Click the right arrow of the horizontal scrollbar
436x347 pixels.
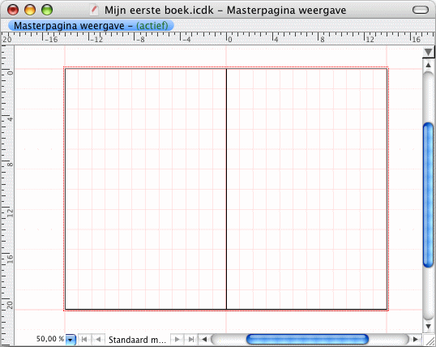(x=416, y=339)
